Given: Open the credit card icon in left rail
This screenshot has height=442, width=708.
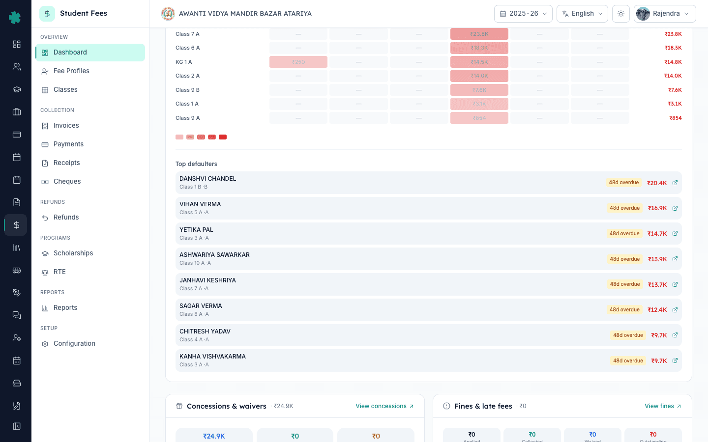Looking at the screenshot, I should 17,135.
